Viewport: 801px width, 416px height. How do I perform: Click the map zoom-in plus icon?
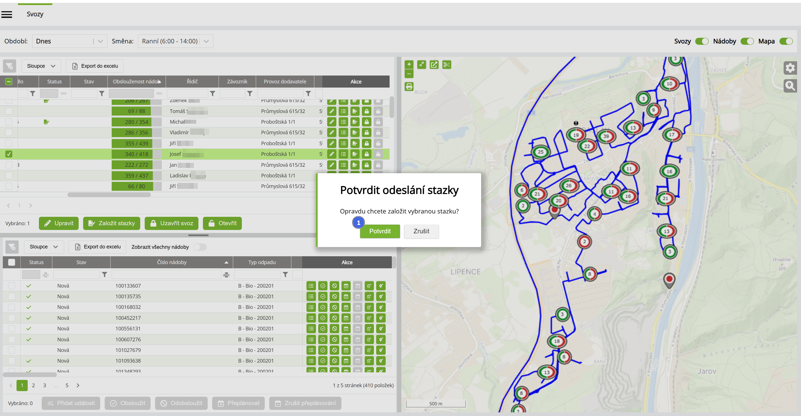click(x=409, y=64)
